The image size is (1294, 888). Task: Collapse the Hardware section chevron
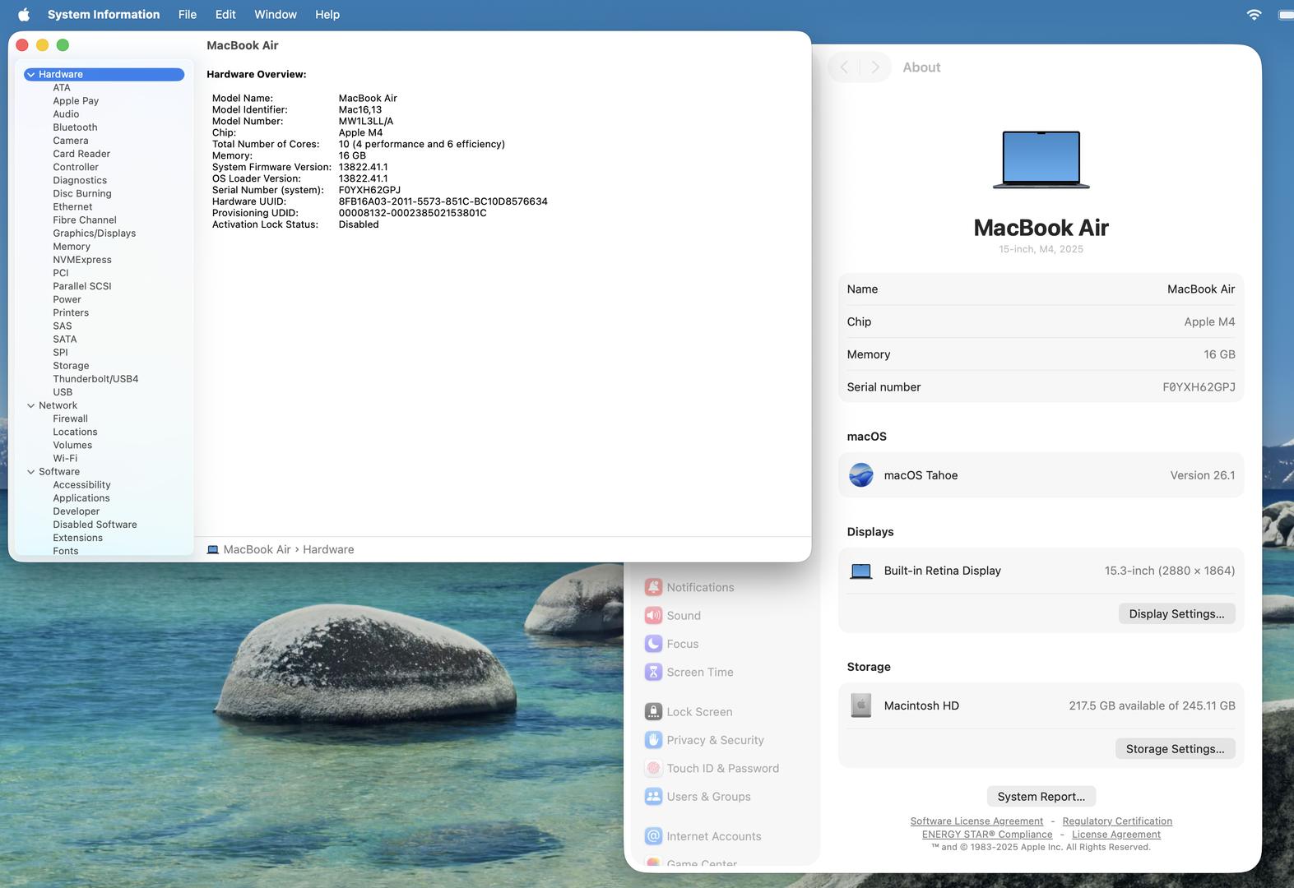point(30,75)
